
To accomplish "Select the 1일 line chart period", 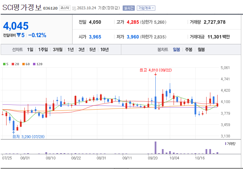I will click(30, 49).
